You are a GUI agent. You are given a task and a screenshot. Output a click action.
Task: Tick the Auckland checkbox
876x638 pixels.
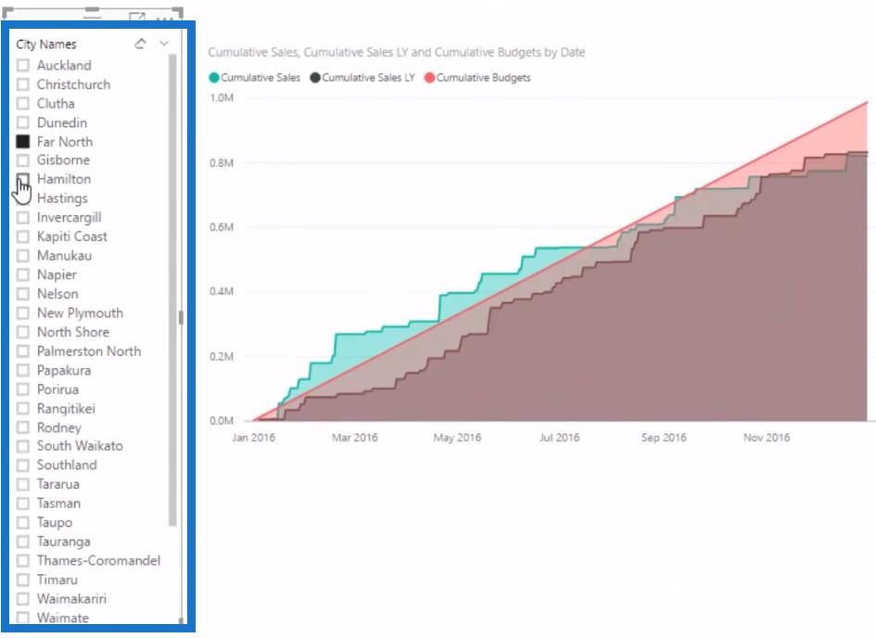point(23,65)
